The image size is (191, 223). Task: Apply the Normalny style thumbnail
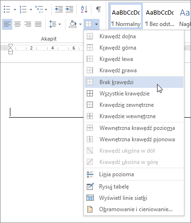click(x=126, y=17)
